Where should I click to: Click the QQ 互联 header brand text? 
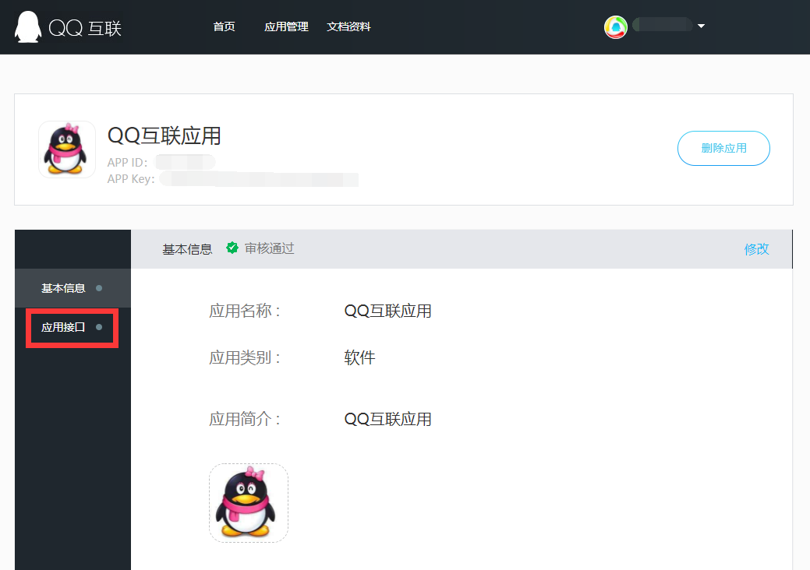[x=85, y=28]
